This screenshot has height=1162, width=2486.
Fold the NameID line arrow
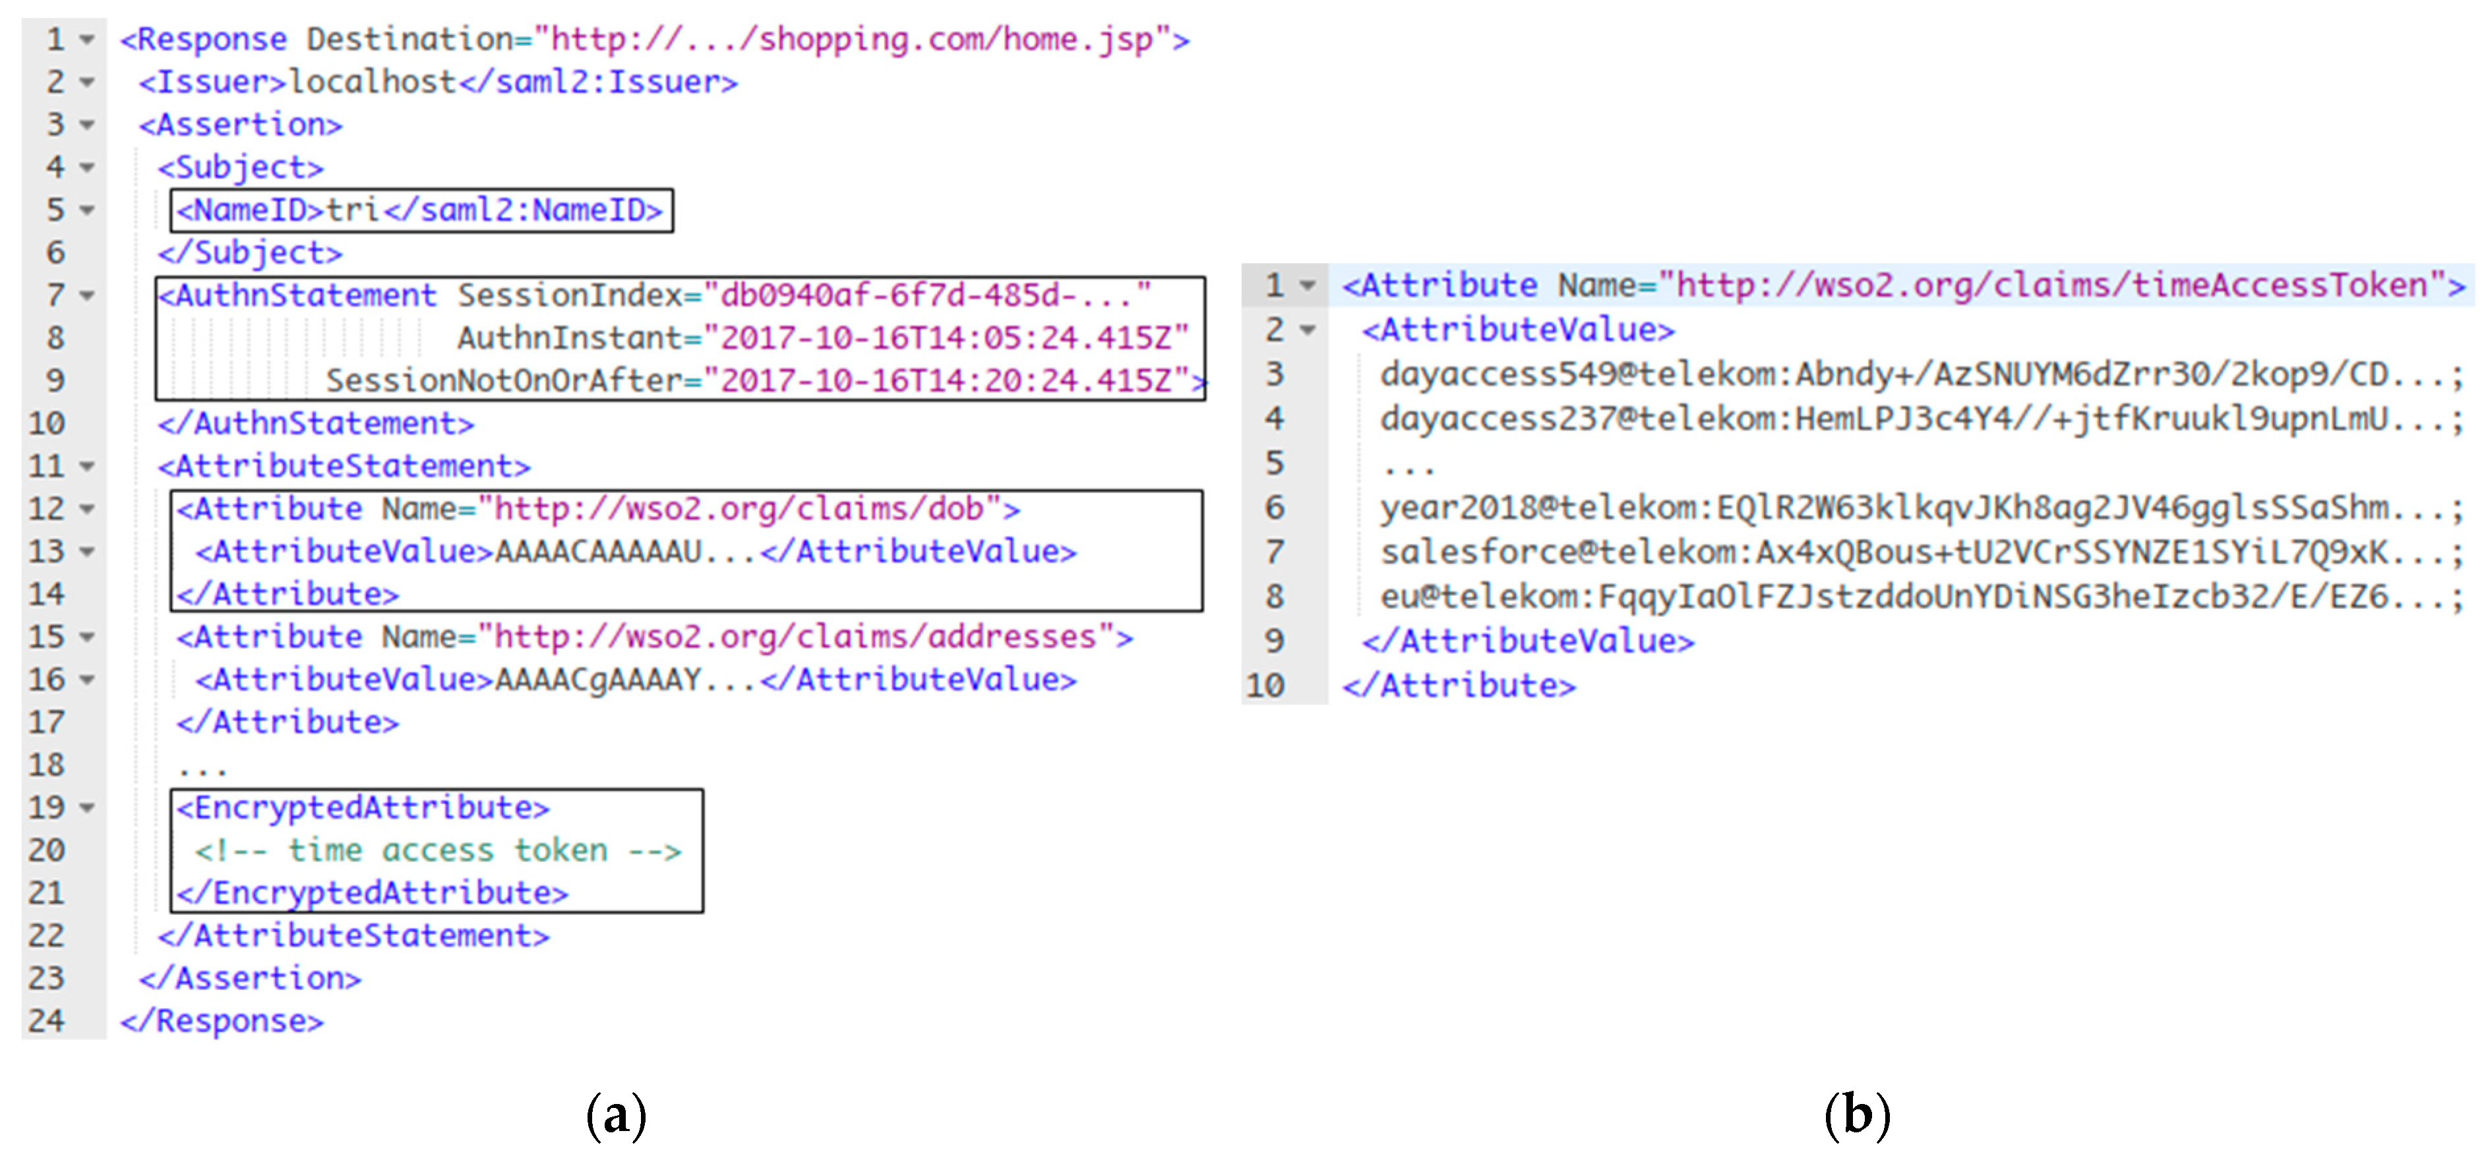[87, 209]
